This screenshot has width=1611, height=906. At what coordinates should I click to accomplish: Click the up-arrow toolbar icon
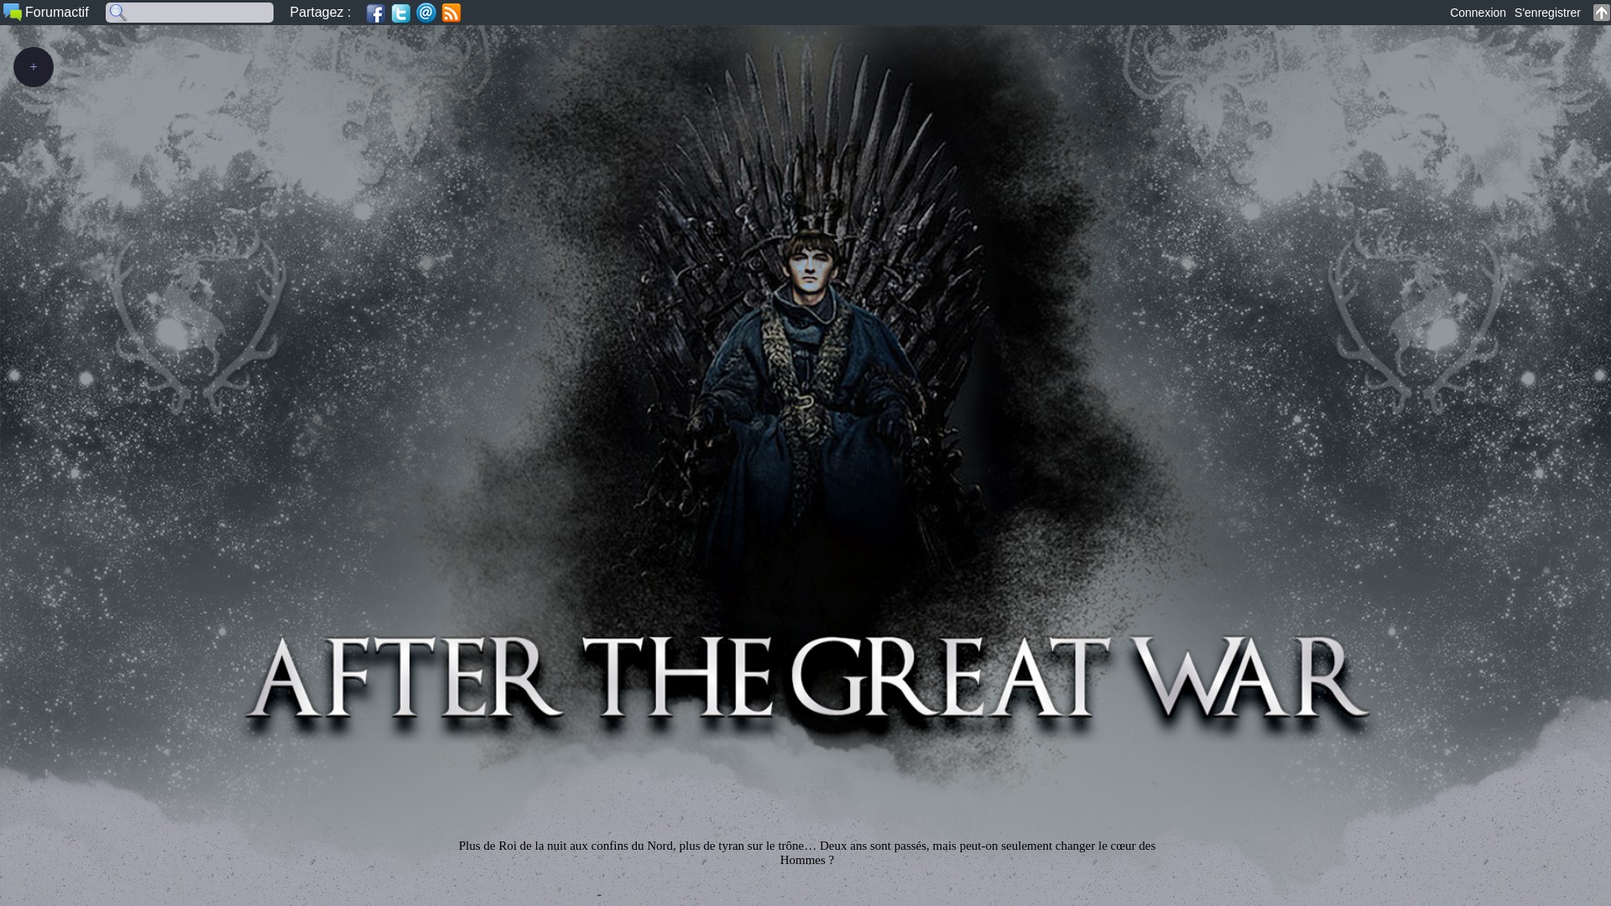[1601, 13]
